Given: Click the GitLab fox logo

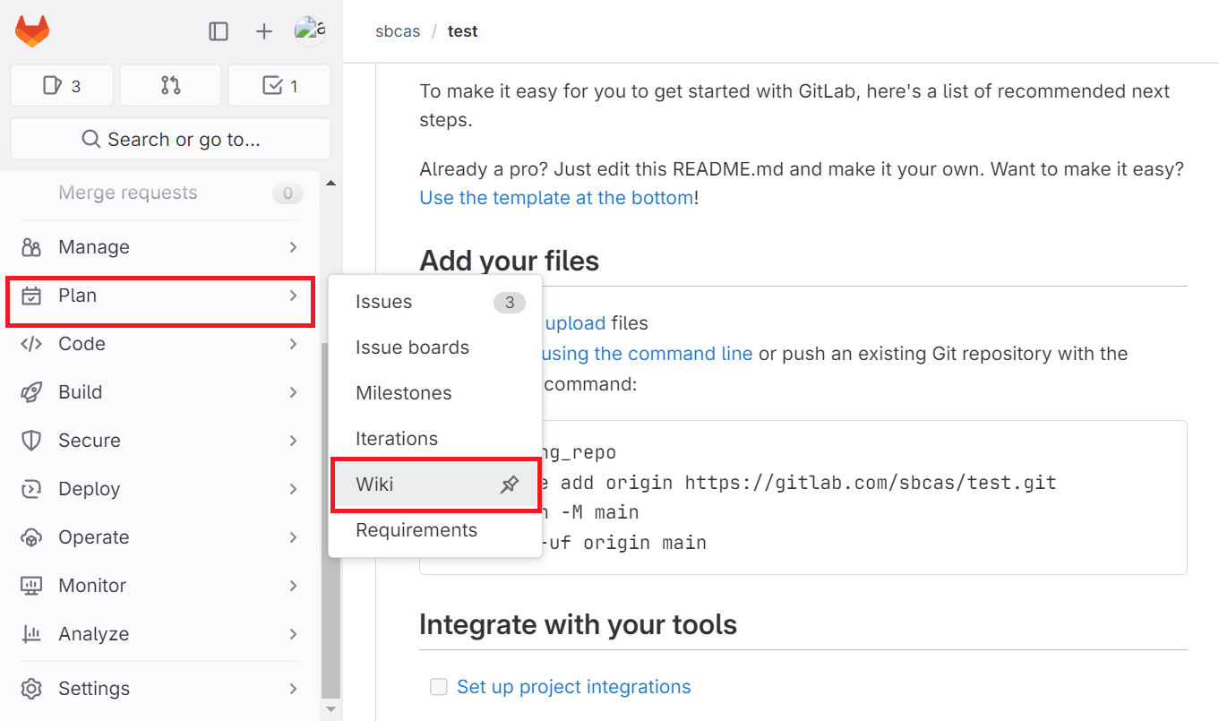Looking at the screenshot, I should point(32,32).
